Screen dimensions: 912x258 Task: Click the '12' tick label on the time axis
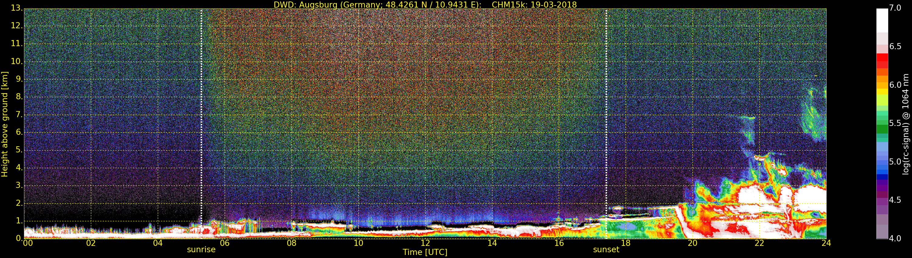click(425, 243)
